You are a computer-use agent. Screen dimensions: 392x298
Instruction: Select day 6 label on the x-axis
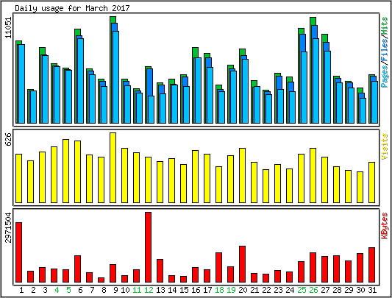pos(80,290)
